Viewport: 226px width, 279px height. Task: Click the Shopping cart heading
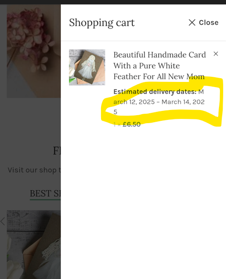point(102,23)
